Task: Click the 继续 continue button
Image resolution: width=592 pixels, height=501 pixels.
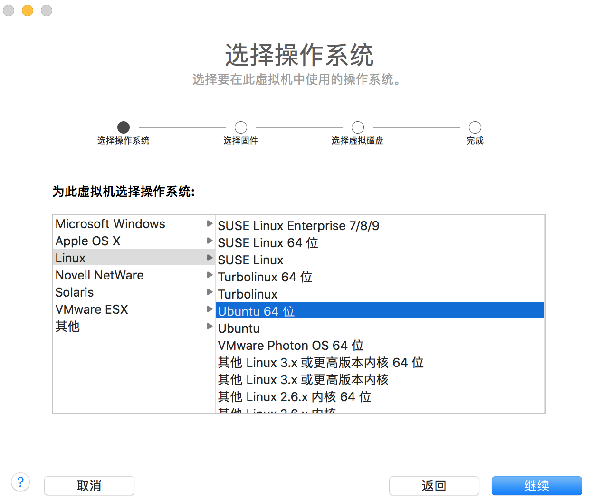Action: click(537, 486)
